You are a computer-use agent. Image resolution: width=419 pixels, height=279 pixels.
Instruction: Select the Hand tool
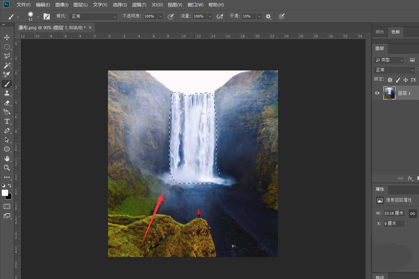(x=7, y=158)
